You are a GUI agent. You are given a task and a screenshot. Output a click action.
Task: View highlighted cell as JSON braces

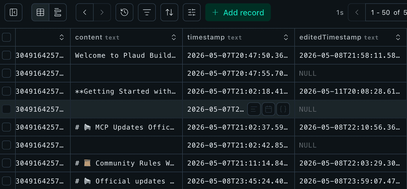[283, 109]
